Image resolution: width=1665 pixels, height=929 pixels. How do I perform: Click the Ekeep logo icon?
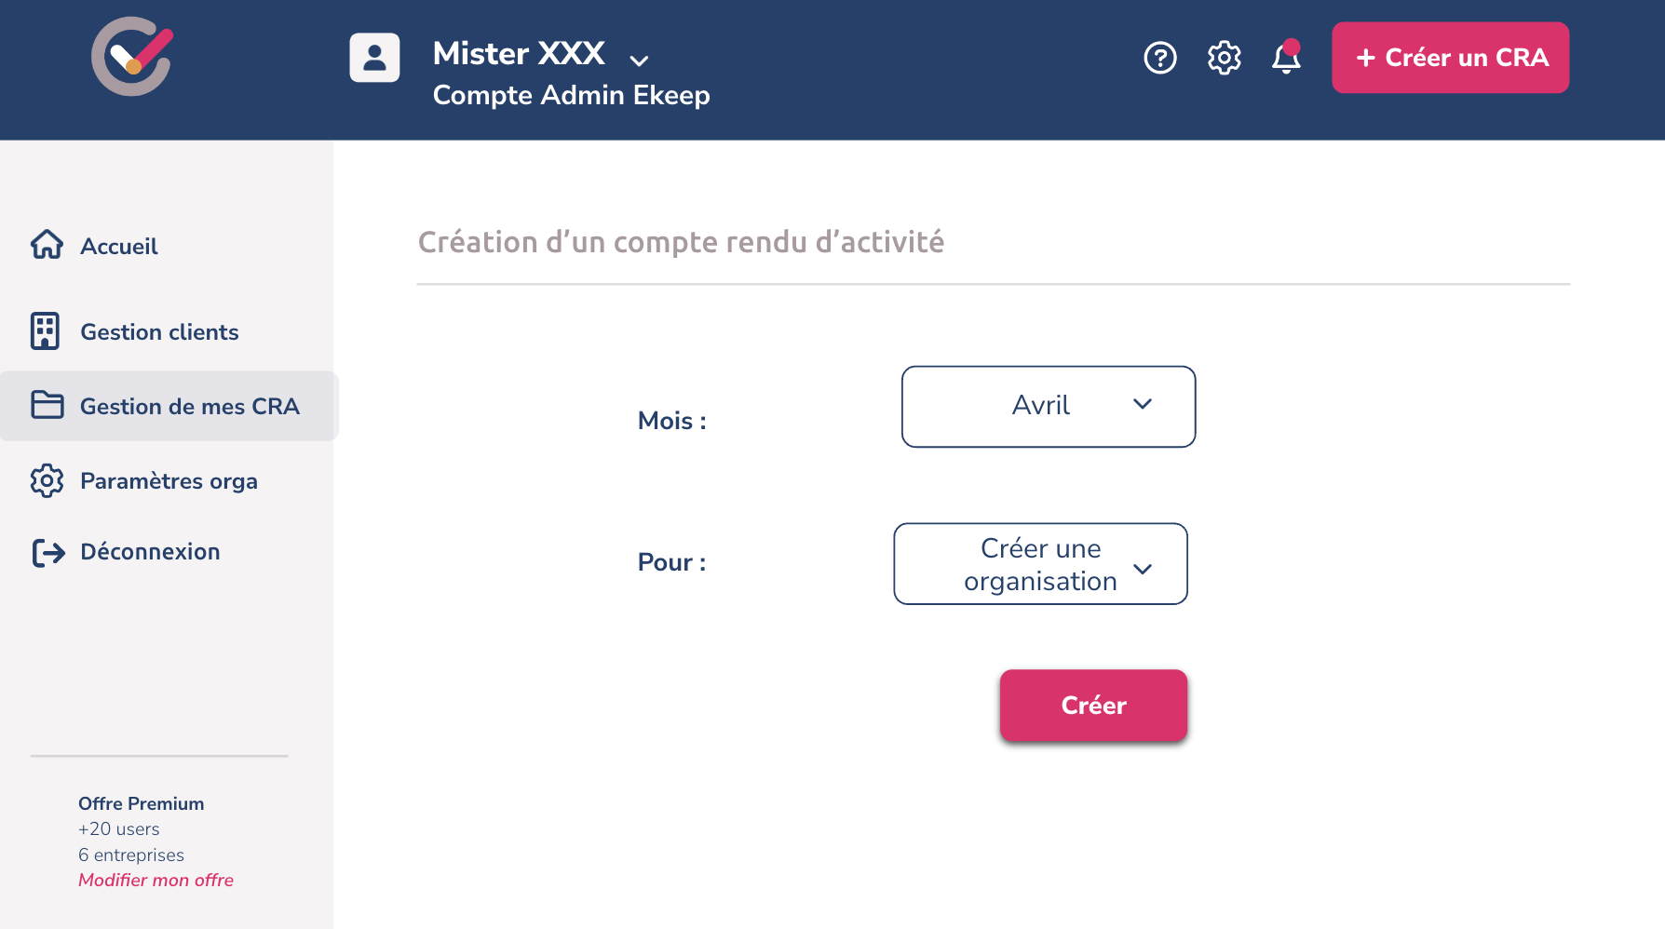click(x=132, y=57)
